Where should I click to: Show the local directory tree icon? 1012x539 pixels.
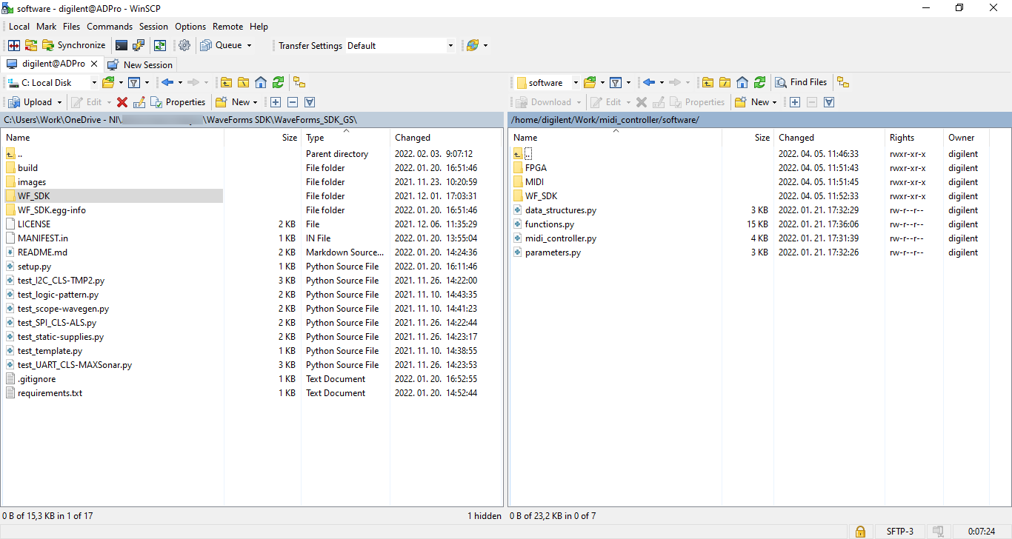tap(299, 82)
